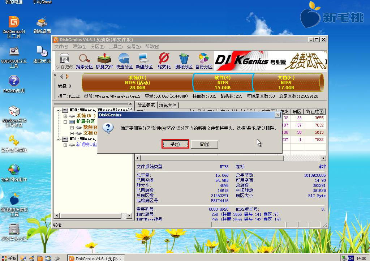Open the 文件(F) menu
Screen dimensions: 370x261
61,47
